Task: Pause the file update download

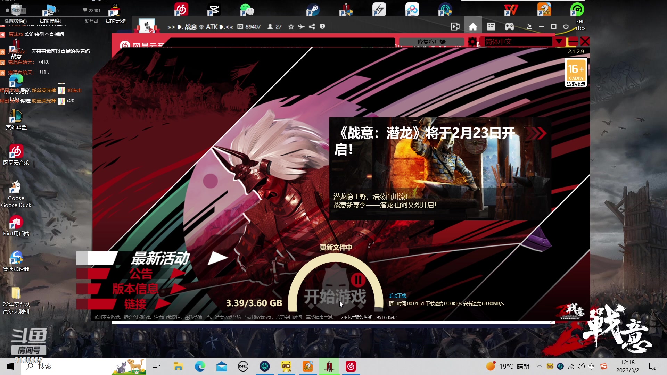Action: [x=358, y=280]
